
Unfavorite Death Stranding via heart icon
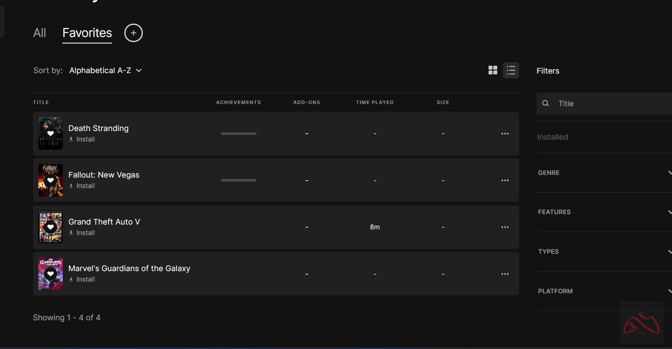pos(51,134)
